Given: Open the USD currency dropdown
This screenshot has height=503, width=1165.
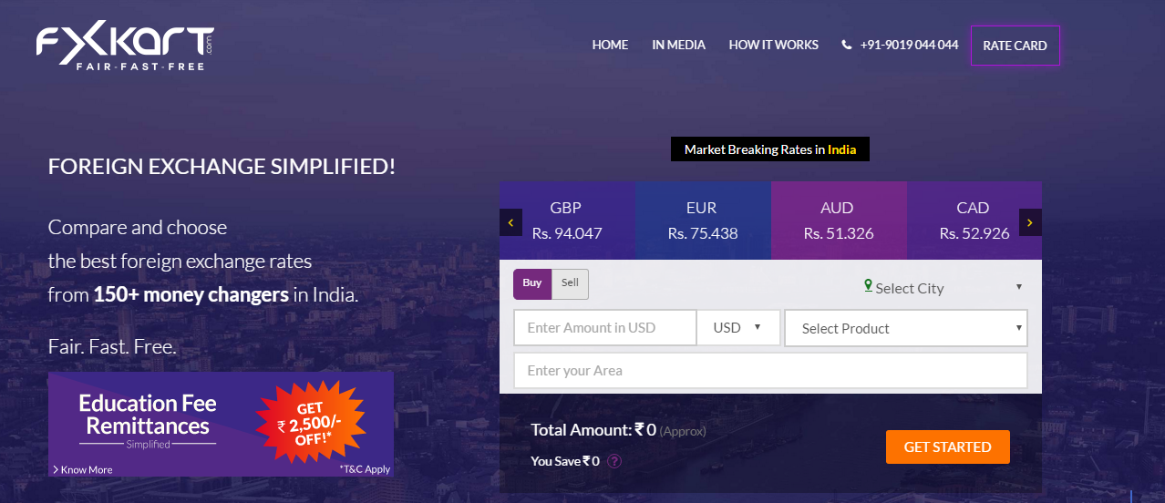Looking at the screenshot, I should coord(738,328).
